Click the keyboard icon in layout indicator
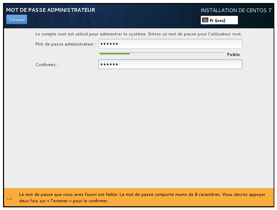The width and height of the screenshot is (277, 210). [x=205, y=20]
